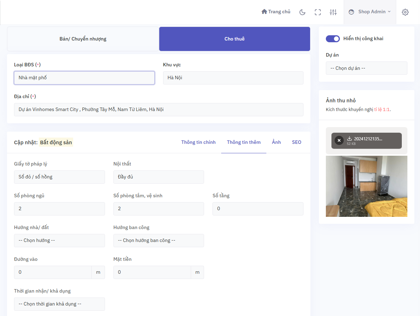Open the Hướng nhà/ đất direction dropdown
Image resolution: width=420 pixels, height=316 pixels.
click(x=59, y=240)
